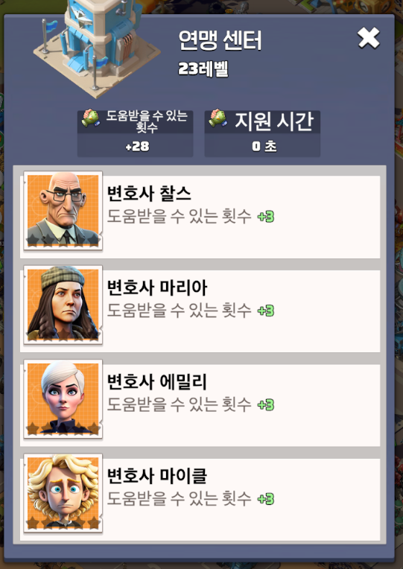403x569 pixels.
Task: Select 변호사 에밀리 portrait
Action: tap(63, 399)
